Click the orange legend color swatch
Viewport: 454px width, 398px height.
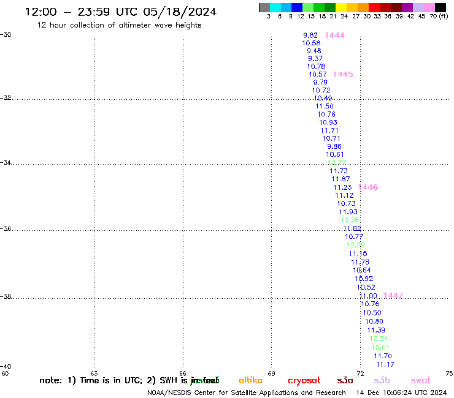pos(363,7)
